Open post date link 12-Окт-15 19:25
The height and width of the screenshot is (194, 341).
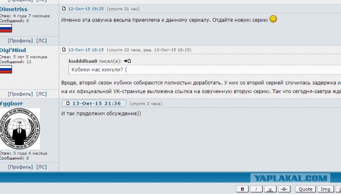(x=86, y=9)
